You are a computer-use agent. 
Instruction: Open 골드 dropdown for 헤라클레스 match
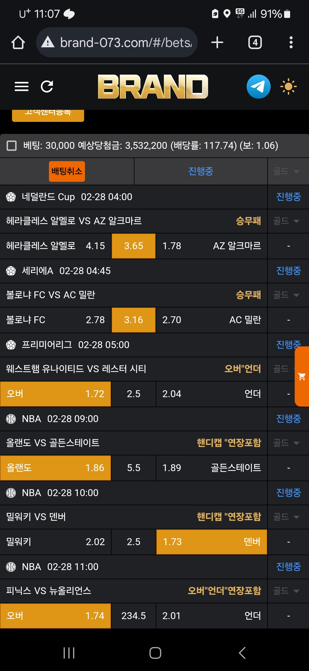pos(287,221)
